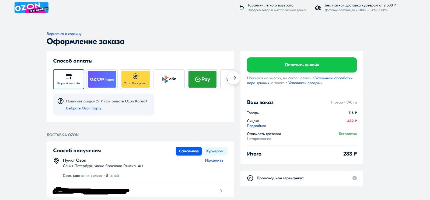Click the ruble discount icon in Ozon Карта banner
This screenshot has width=430, height=200.
coord(61,101)
